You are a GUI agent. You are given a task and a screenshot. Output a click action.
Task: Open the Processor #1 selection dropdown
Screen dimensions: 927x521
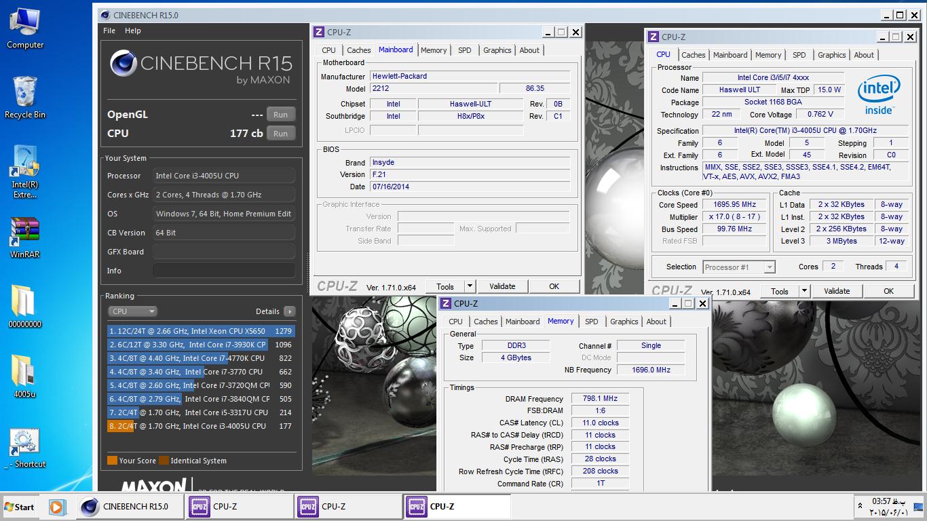(738, 267)
